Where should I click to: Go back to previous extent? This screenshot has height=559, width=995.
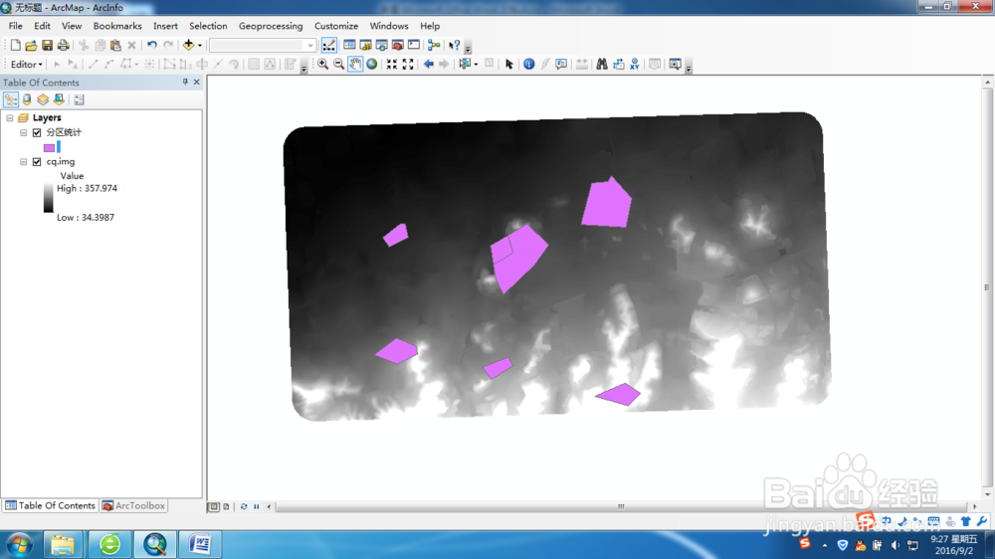[x=428, y=64]
